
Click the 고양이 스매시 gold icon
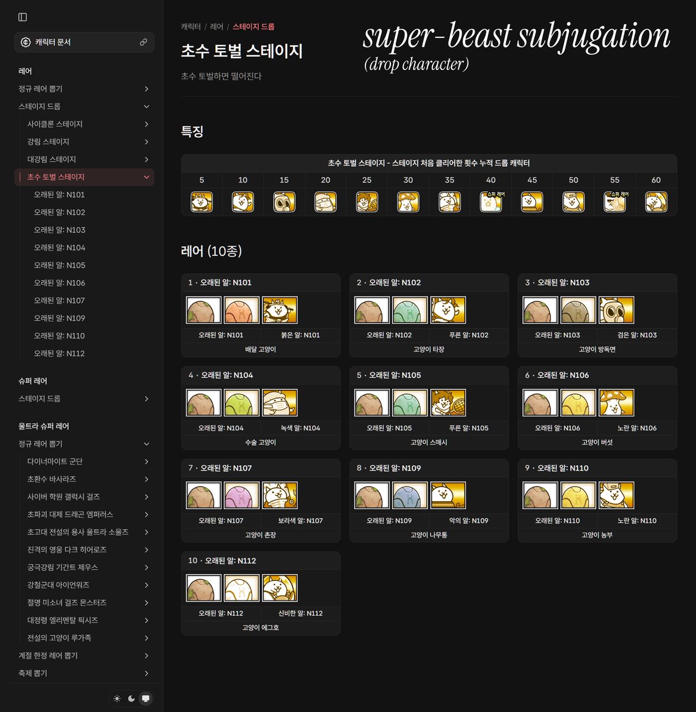pyautogui.click(x=448, y=403)
